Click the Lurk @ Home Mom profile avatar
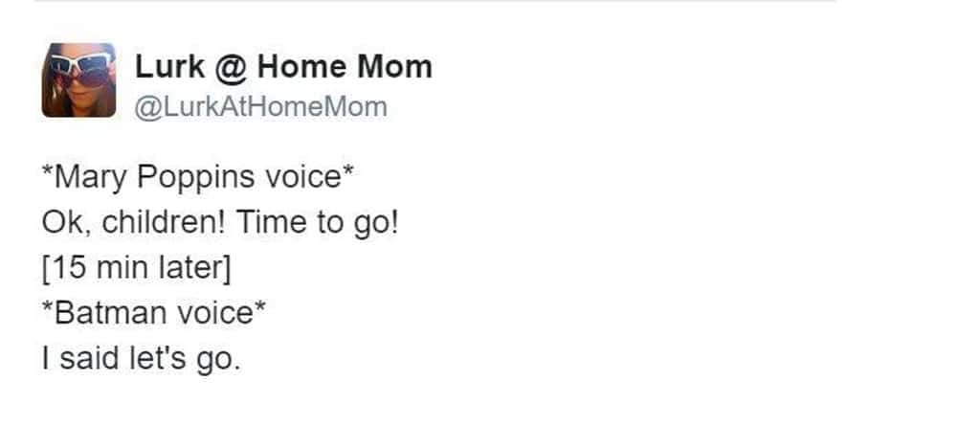957x426 pixels. [78, 80]
